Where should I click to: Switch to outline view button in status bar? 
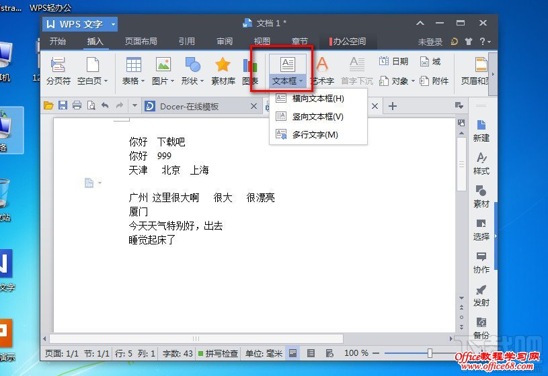click(311, 352)
